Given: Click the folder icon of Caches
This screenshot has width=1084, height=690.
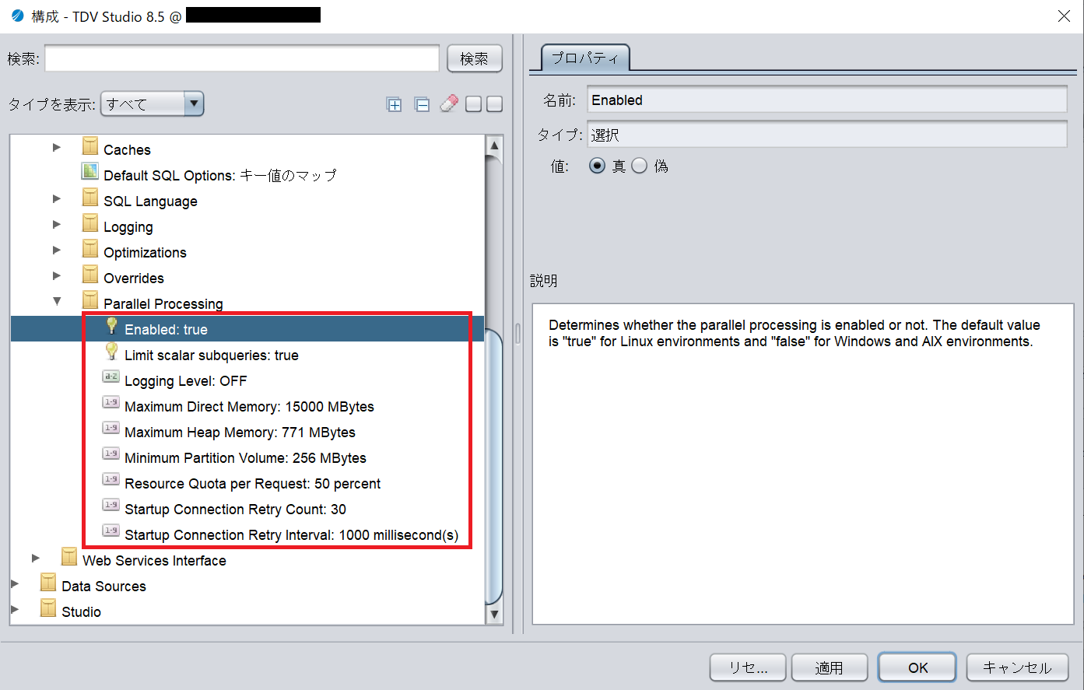Looking at the screenshot, I should 90,147.
